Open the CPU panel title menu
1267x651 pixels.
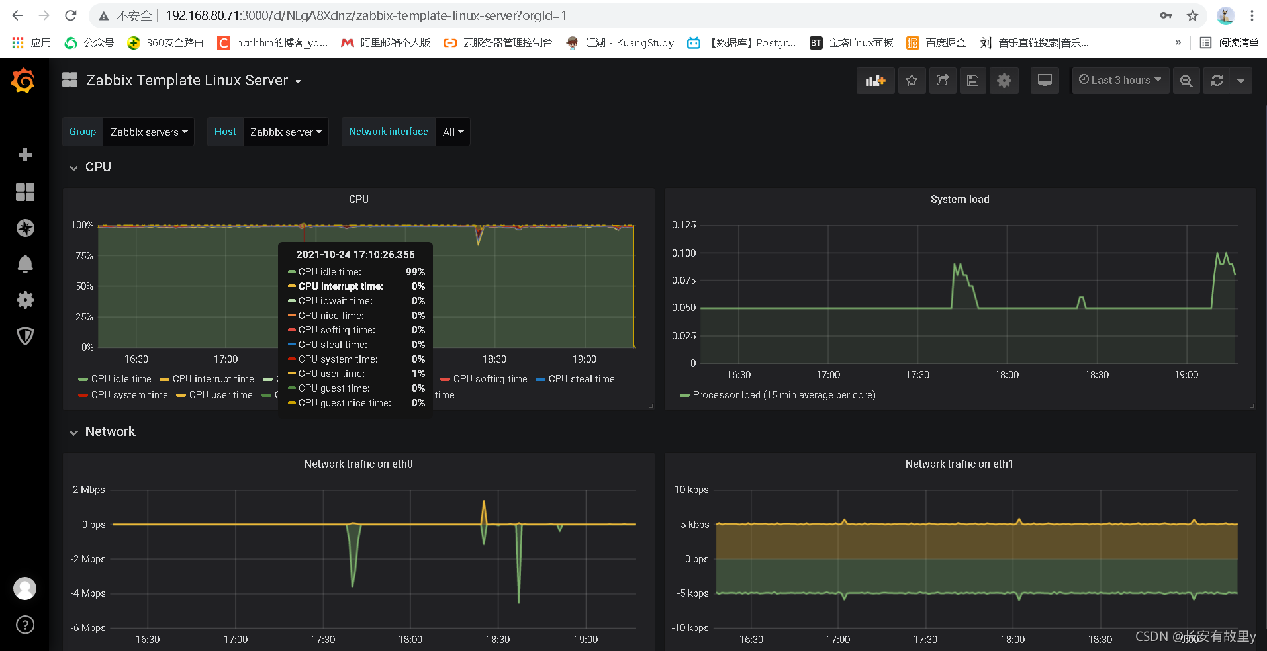tap(359, 199)
